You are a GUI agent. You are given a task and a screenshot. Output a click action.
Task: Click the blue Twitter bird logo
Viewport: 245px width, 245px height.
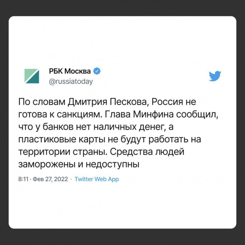215,76
